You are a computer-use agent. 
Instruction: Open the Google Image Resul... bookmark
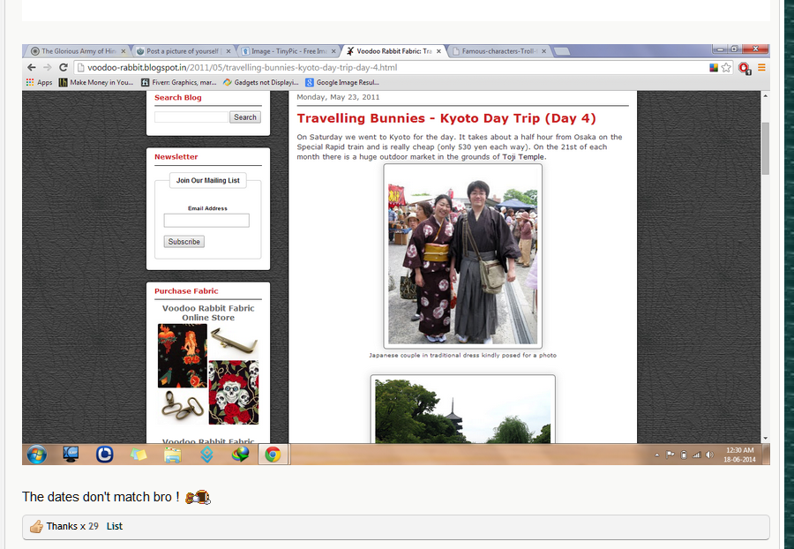pos(342,82)
